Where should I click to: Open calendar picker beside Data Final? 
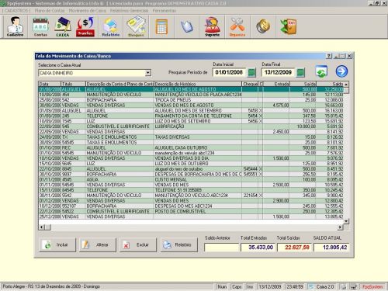pos(300,73)
